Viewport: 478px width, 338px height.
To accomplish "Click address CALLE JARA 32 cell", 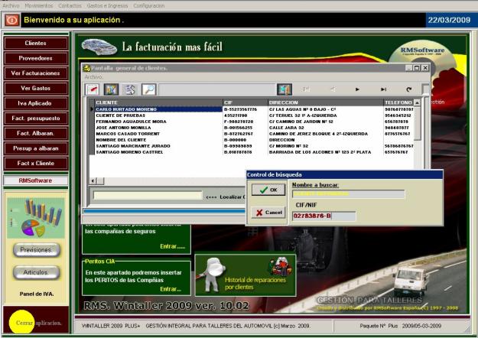I will tap(287, 128).
